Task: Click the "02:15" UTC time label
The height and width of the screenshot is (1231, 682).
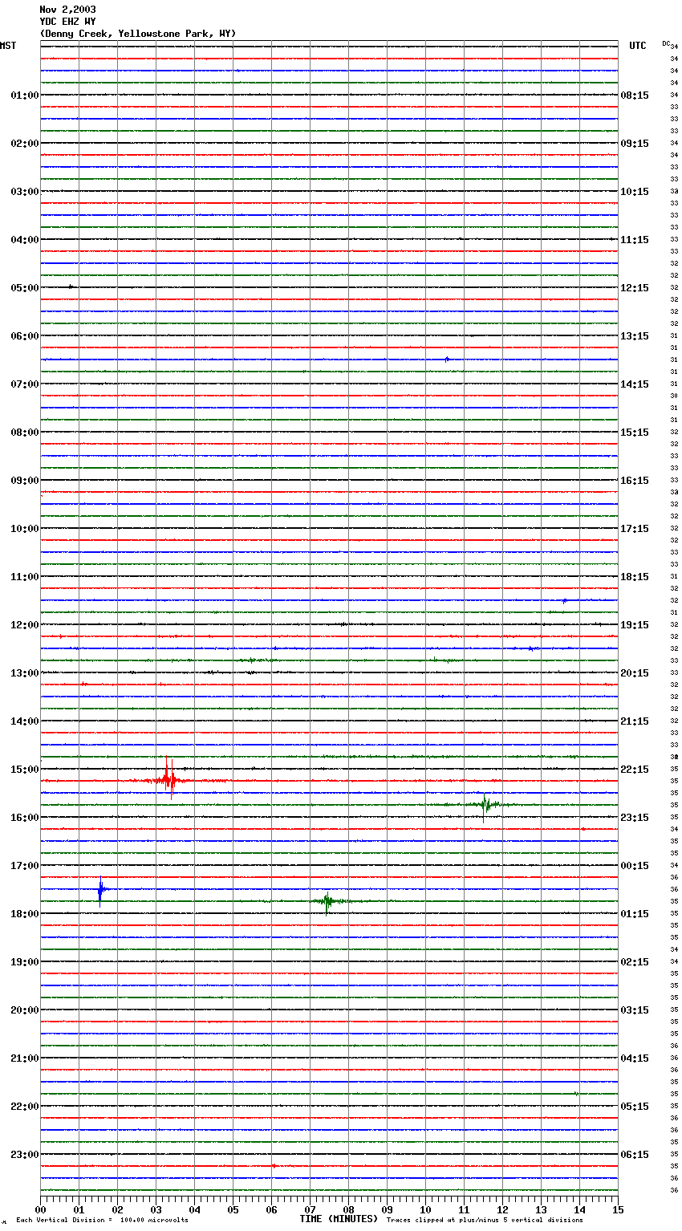Action: click(635, 962)
